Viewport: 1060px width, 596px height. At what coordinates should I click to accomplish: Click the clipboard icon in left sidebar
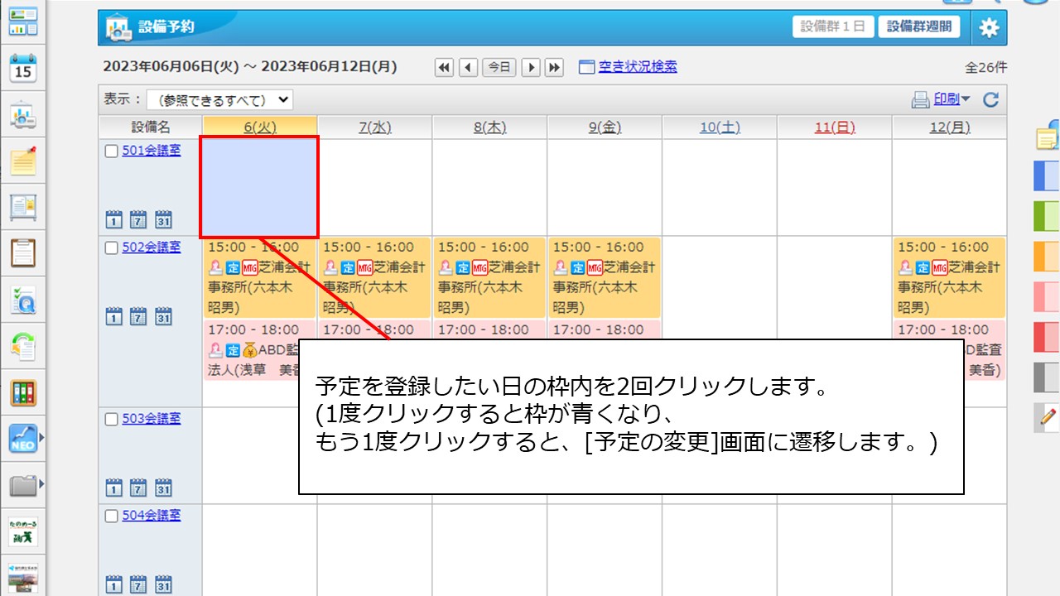coord(23,252)
